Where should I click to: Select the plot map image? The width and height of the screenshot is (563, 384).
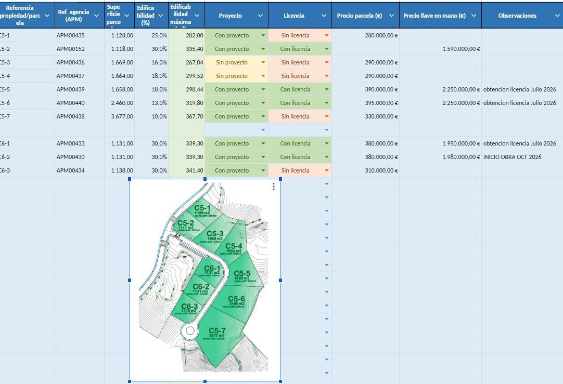(205, 280)
